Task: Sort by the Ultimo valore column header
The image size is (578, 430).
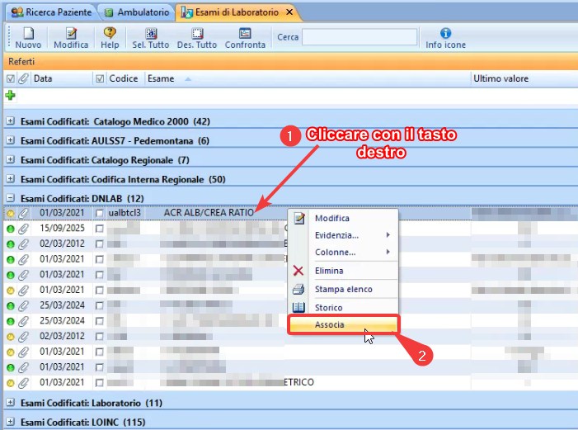Action: coord(524,78)
